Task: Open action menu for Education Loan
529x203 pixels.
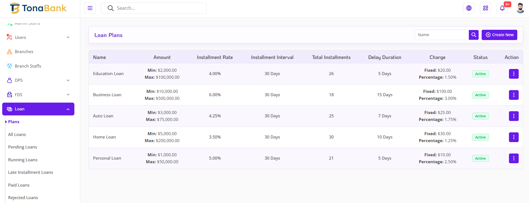Action: tap(513, 74)
